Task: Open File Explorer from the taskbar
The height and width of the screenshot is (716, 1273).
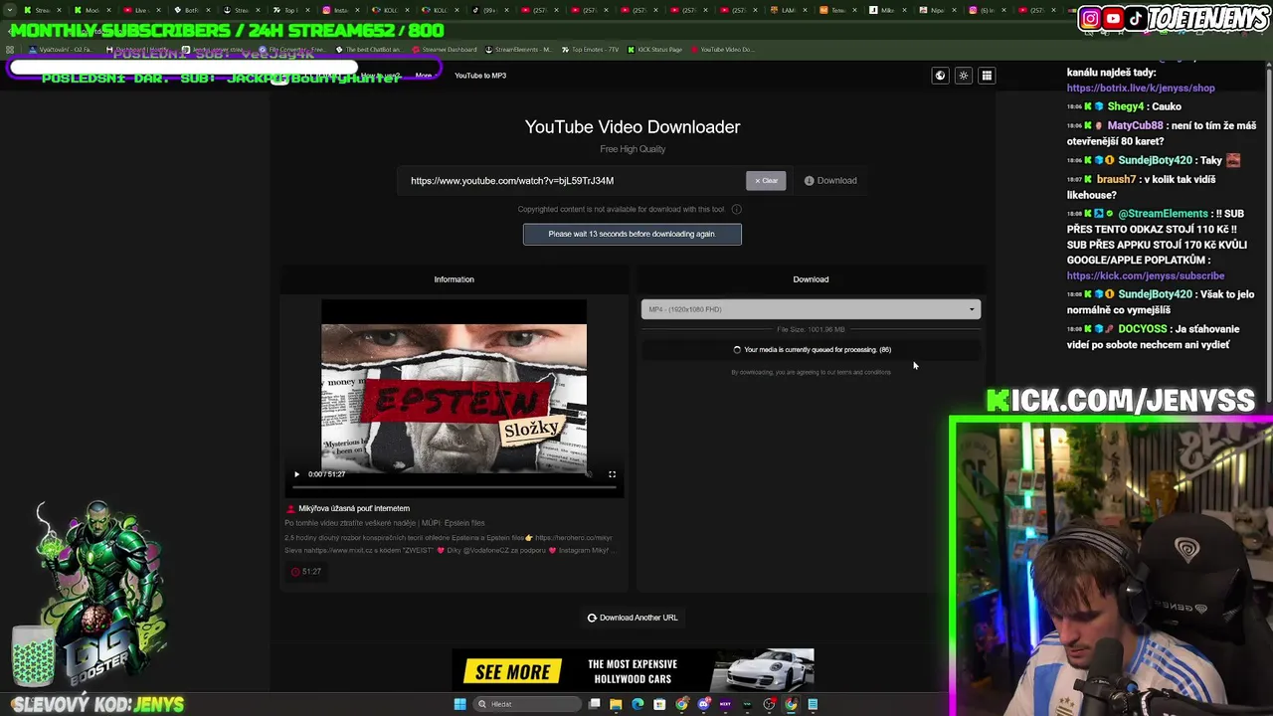Action: pyautogui.click(x=616, y=704)
